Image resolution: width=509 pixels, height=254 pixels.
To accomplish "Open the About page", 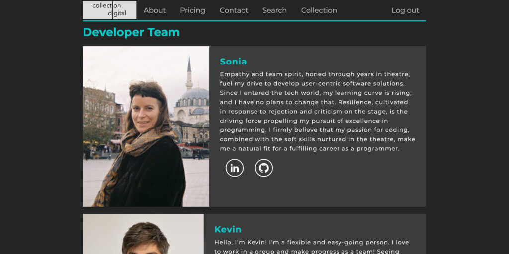I will [x=155, y=10].
